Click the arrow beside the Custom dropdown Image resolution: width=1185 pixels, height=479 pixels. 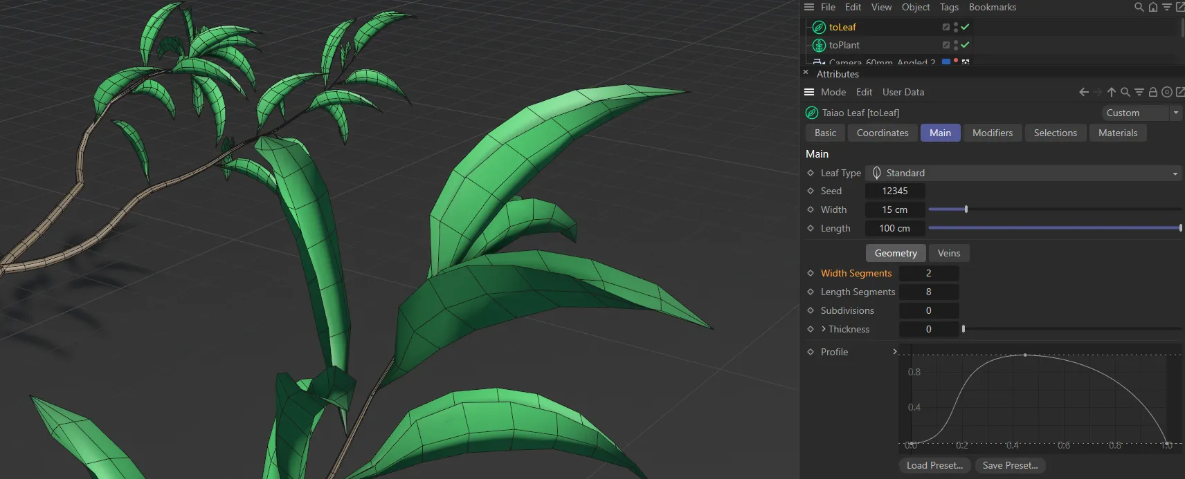1176,113
